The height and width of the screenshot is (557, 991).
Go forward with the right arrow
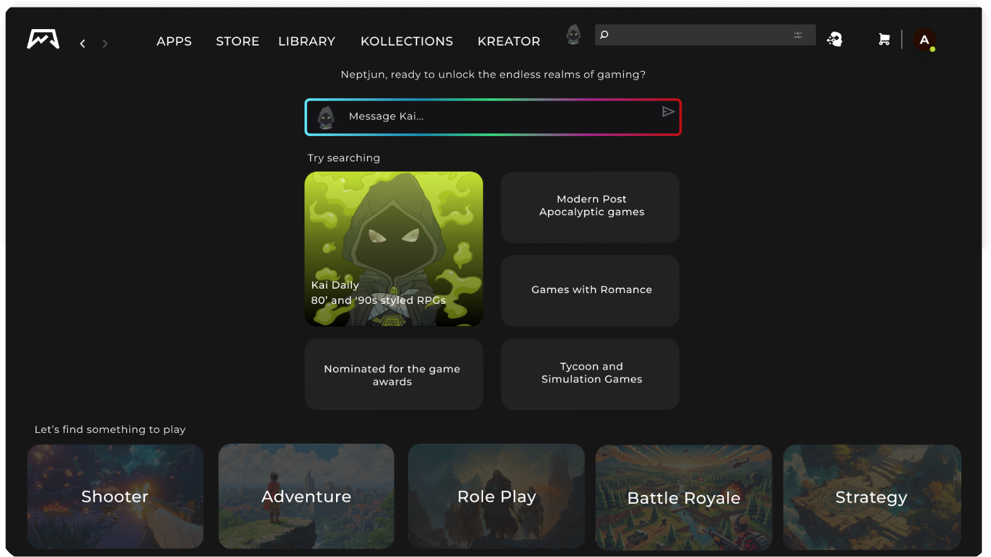pyautogui.click(x=105, y=44)
